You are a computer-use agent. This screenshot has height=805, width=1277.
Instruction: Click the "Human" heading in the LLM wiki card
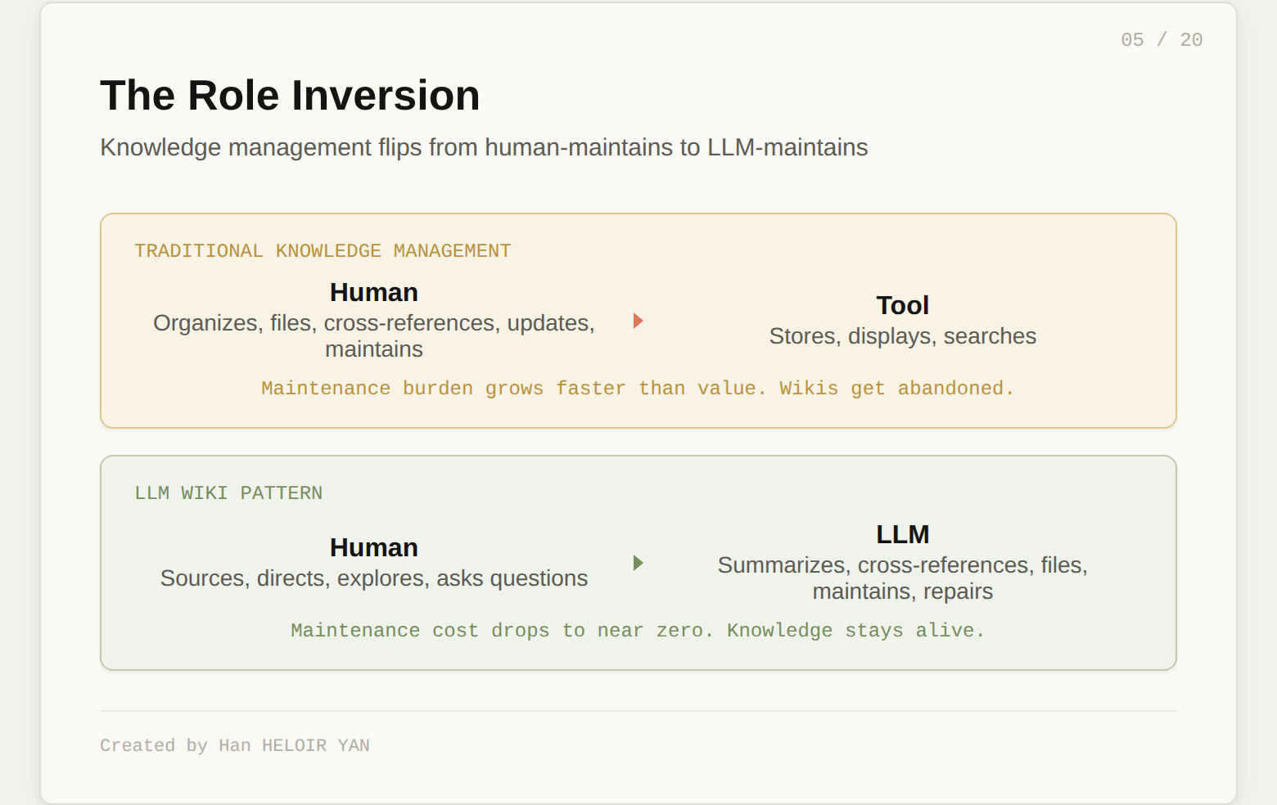point(374,547)
